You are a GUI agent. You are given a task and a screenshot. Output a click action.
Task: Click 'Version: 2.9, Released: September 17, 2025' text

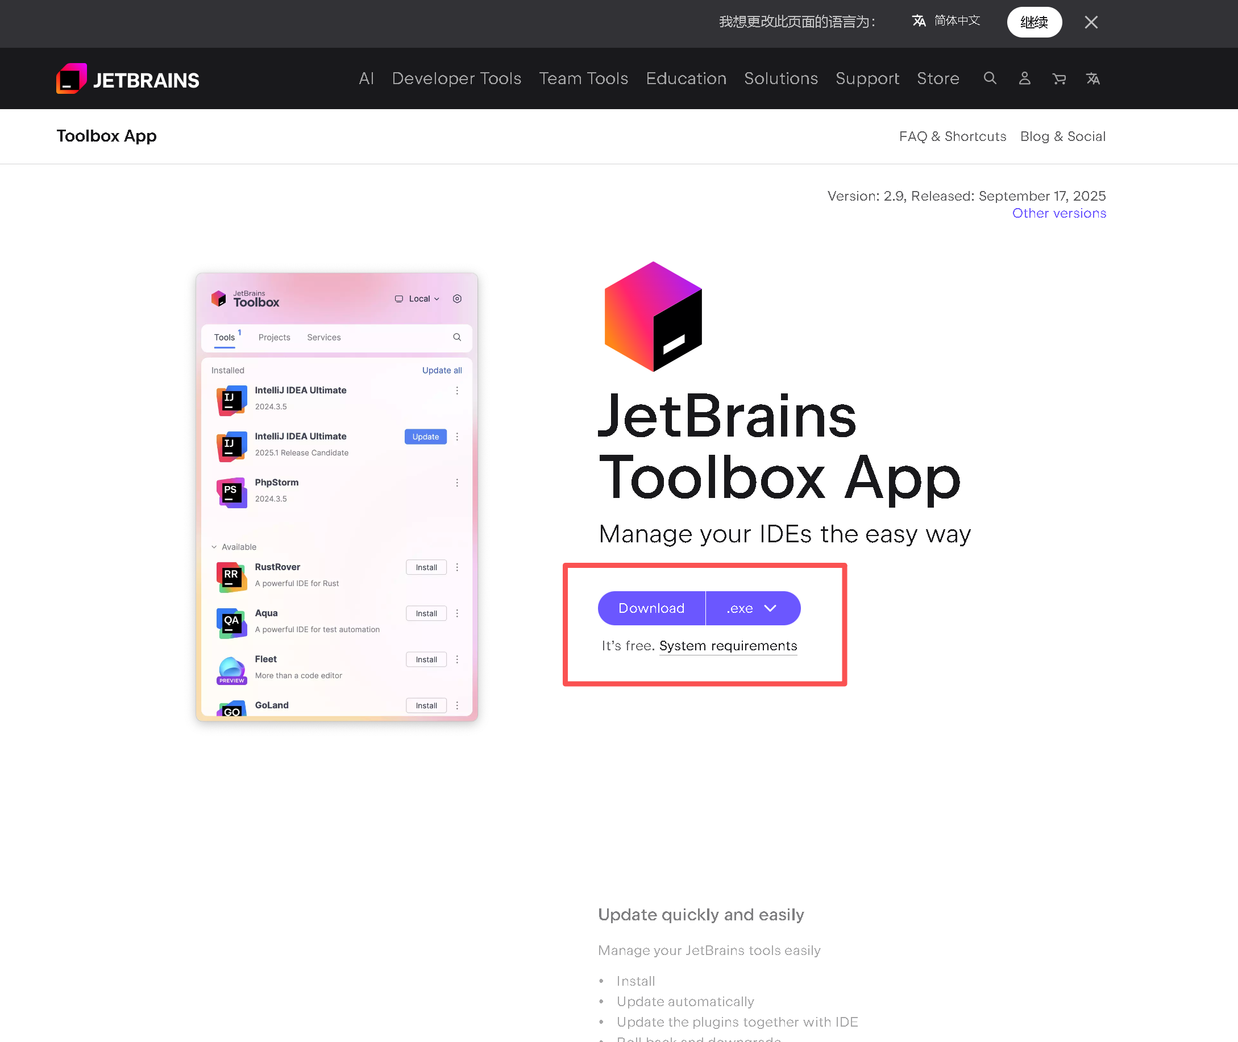click(966, 196)
